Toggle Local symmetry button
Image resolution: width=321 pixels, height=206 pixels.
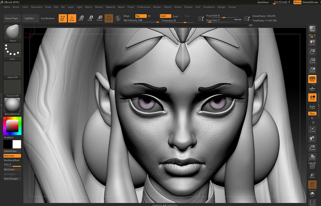312,98
